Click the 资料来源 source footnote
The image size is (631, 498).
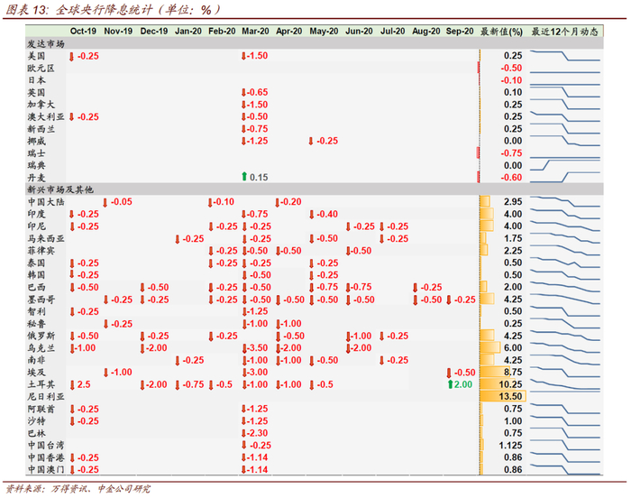point(78,489)
